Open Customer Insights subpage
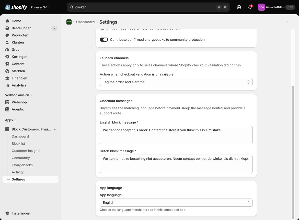Image resolution: width=299 pixels, height=220 pixels. pos(26,151)
